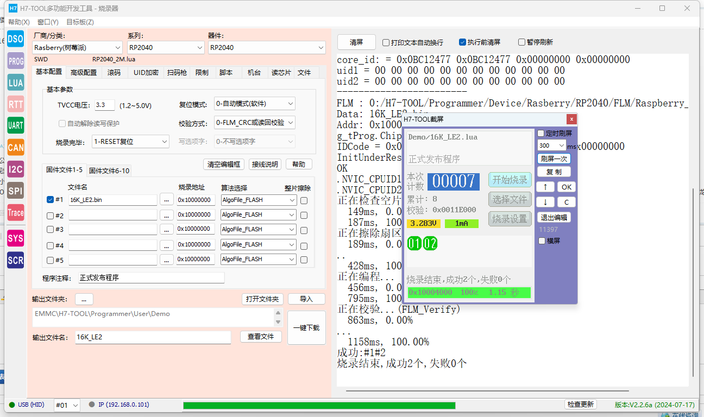Click the 程序注释 input field
Viewport: 704px width, 417px height.
point(151,277)
